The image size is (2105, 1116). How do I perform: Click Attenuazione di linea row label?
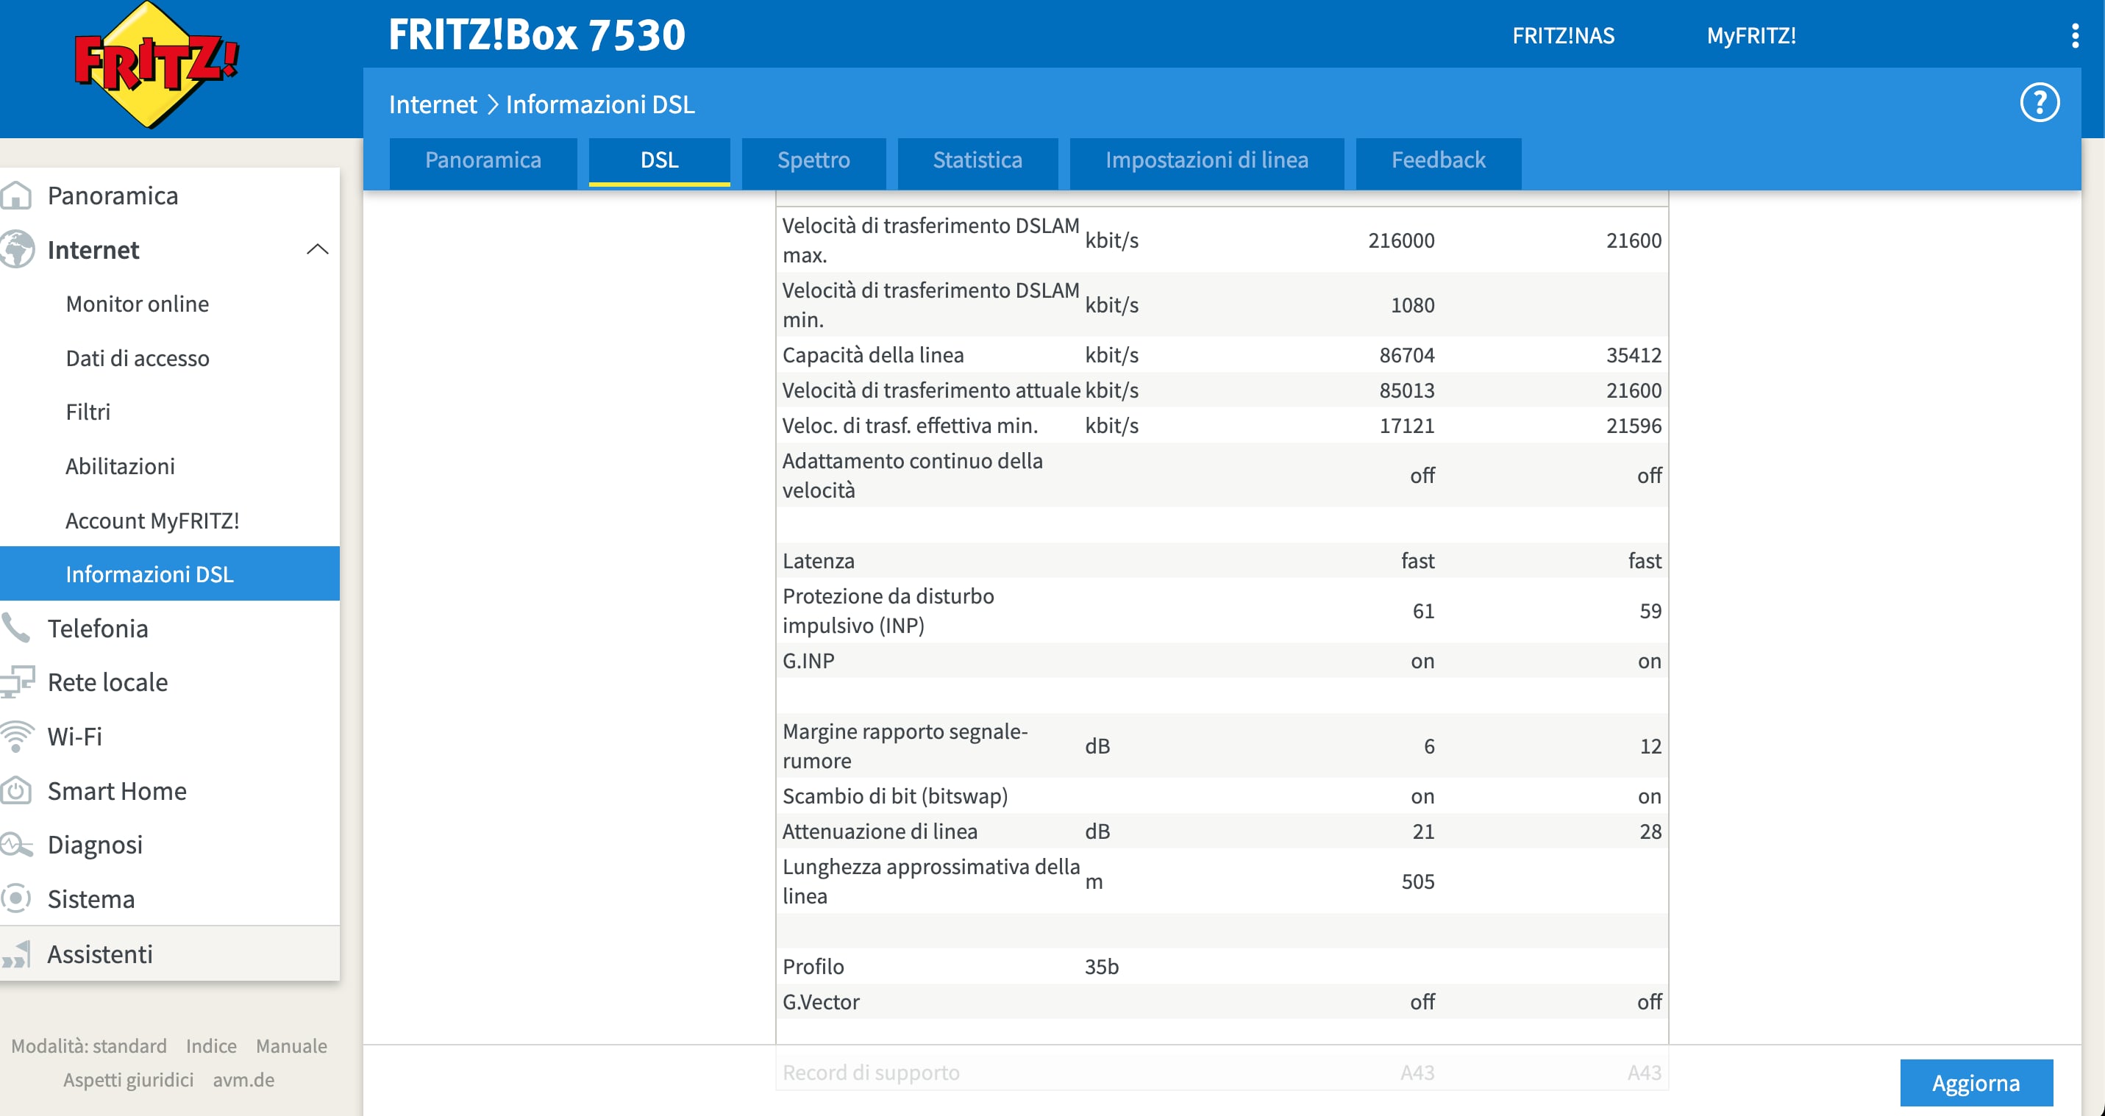tap(879, 831)
